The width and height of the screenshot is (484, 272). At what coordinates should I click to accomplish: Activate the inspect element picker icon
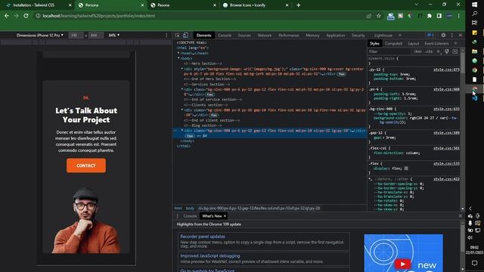coord(178,36)
